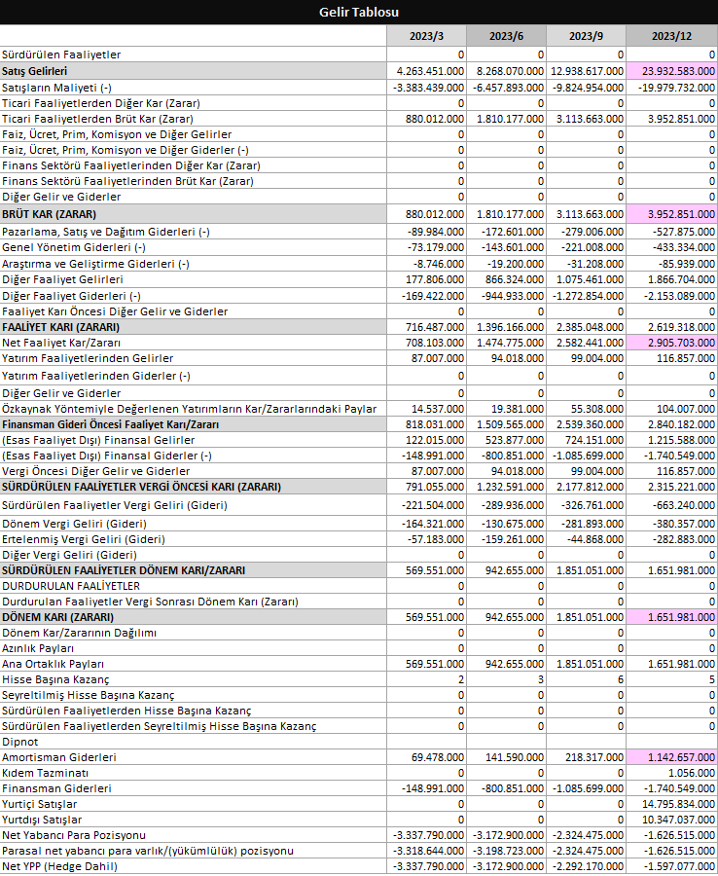The height and width of the screenshot is (876, 718).
Task: Select cell value 523.877.000
Action: (x=507, y=440)
